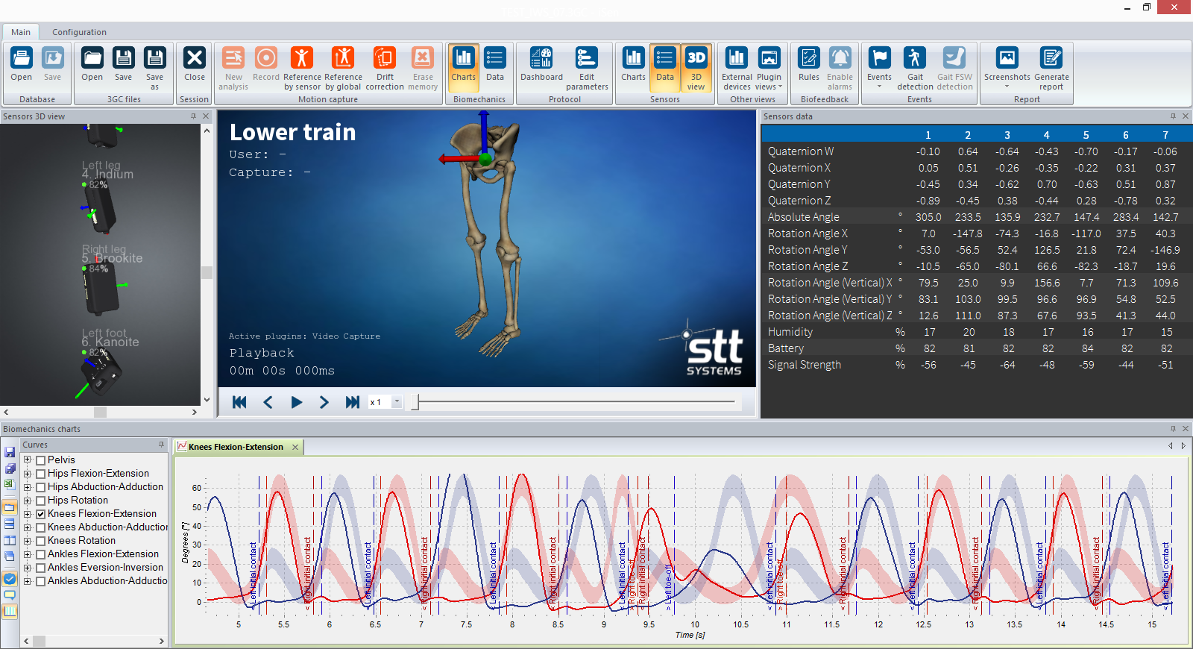Apply Drift correction
The image size is (1193, 649).
click(x=385, y=68)
